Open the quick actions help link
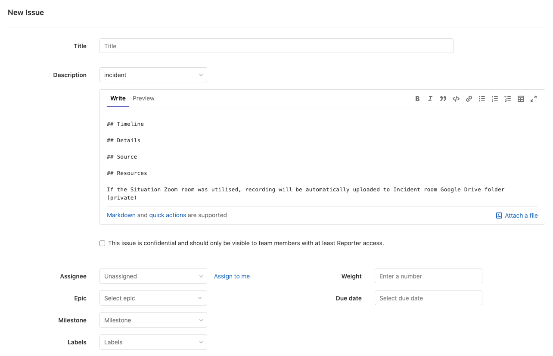Image resolution: width=553 pixels, height=356 pixels. pos(168,215)
